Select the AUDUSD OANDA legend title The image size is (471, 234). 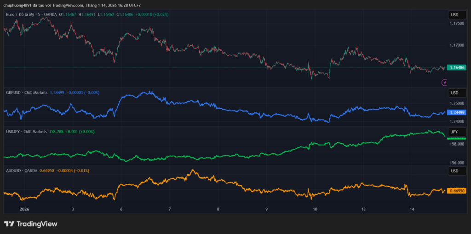tap(20, 170)
